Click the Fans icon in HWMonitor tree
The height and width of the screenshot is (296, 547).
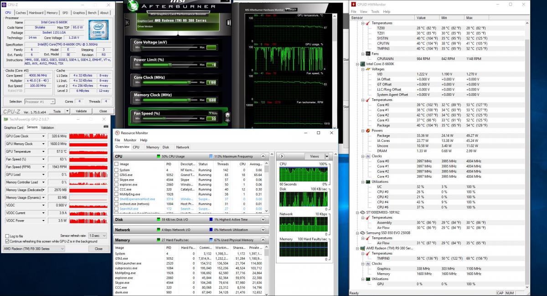pyautogui.click(x=368, y=54)
